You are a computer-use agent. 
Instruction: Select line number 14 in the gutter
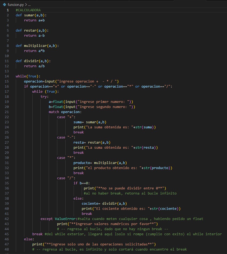click(x=7, y=76)
